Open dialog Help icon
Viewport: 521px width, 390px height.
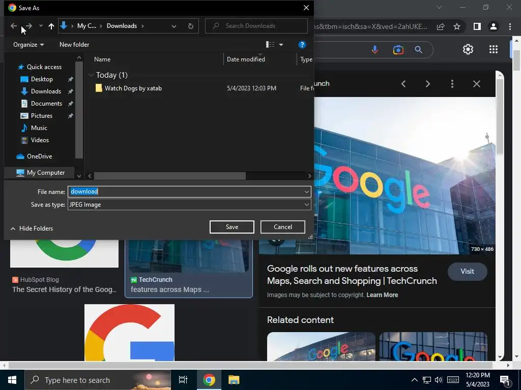pyautogui.click(x=302, y=45)
